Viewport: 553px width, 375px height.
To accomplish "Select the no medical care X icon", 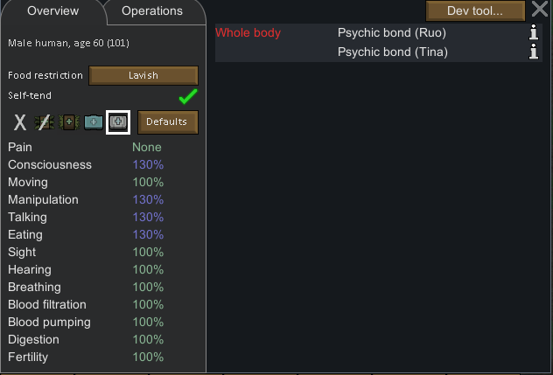I will [x=19, y=122].
